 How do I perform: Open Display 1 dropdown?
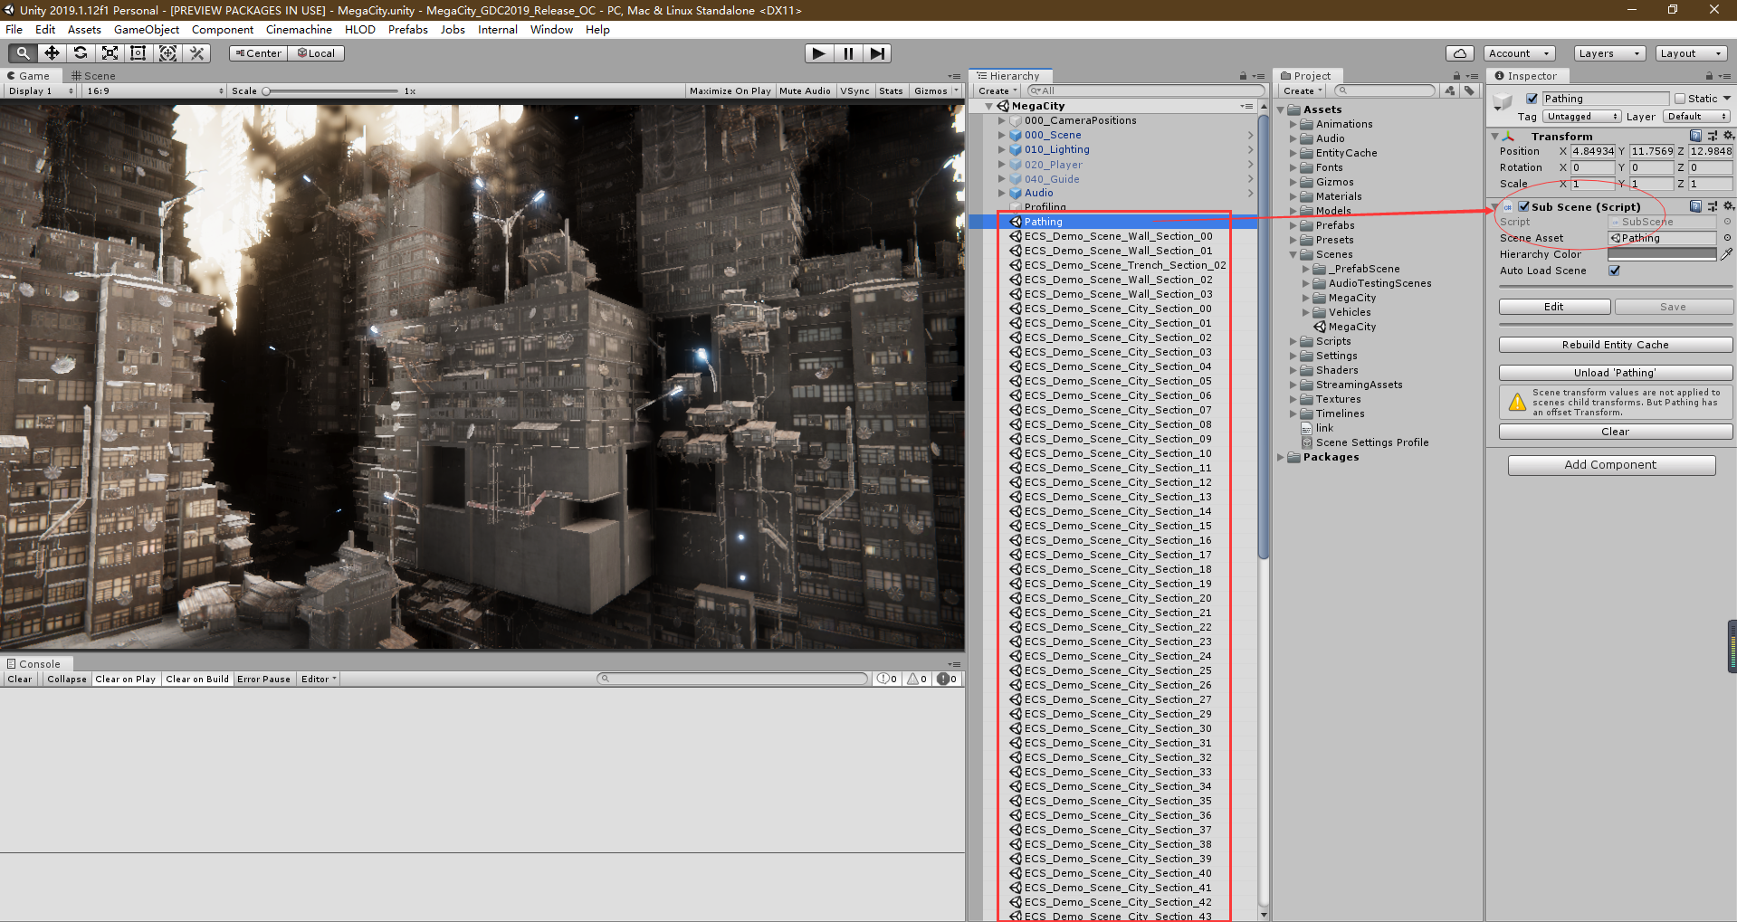tap(41, 90)
